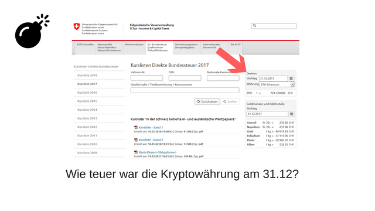
Task: Open the Kursliste - Band 2 link
Action: click(151, 139)
